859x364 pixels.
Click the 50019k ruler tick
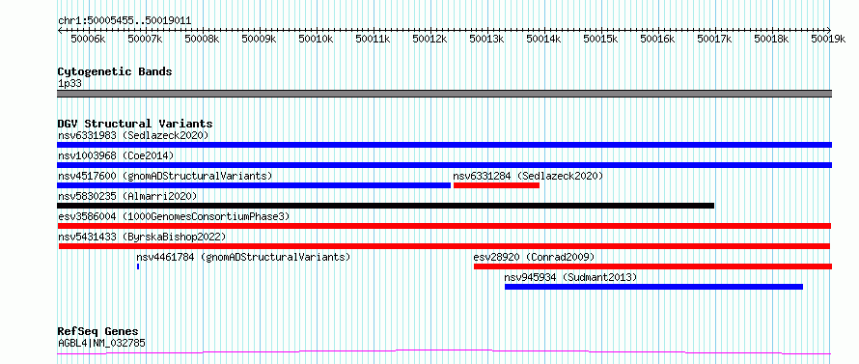828,39
